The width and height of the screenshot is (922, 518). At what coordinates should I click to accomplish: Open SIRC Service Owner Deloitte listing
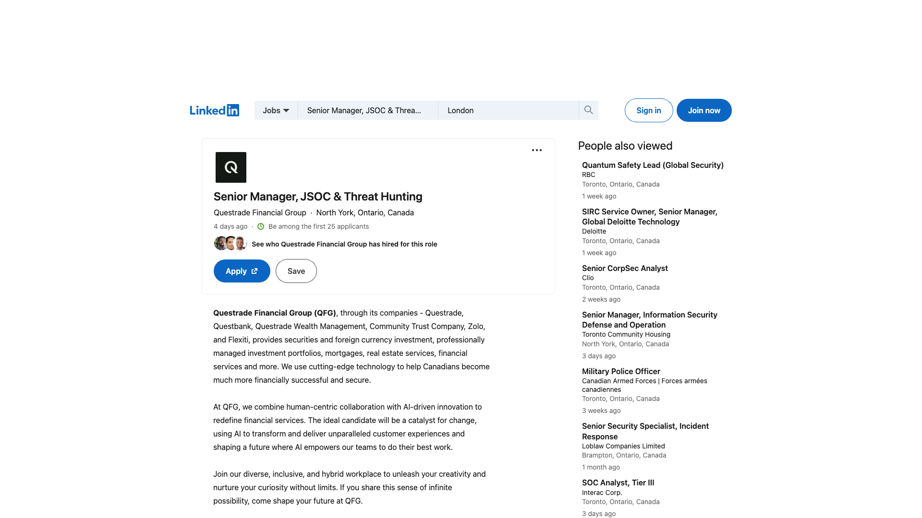[x=650, y=217]
